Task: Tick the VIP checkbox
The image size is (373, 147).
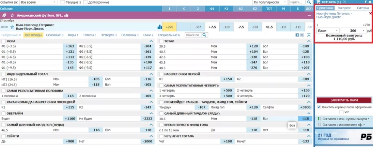Action: [341, 112]
